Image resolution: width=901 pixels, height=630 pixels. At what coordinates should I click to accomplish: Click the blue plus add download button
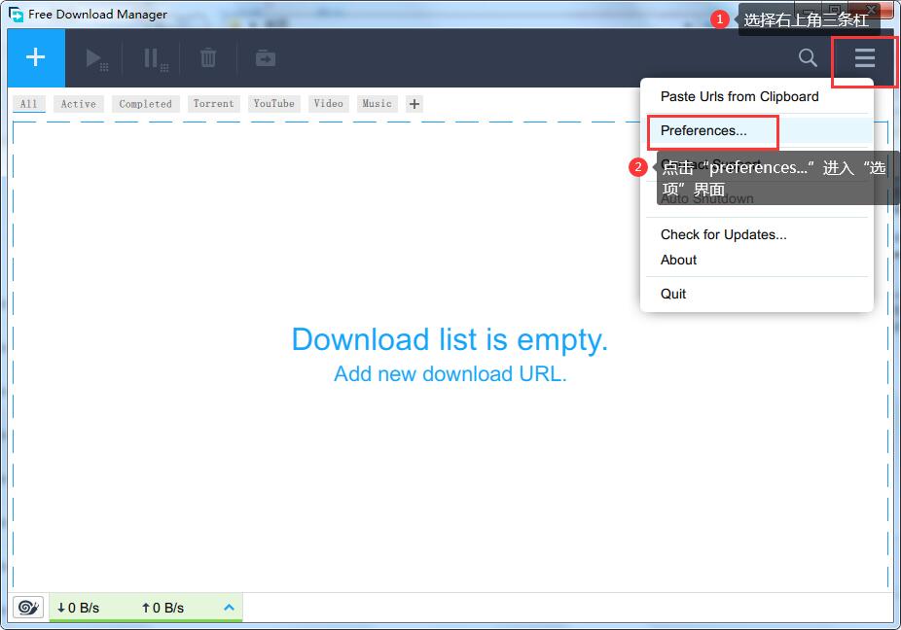pyautogui.click(x=36, y=58)
